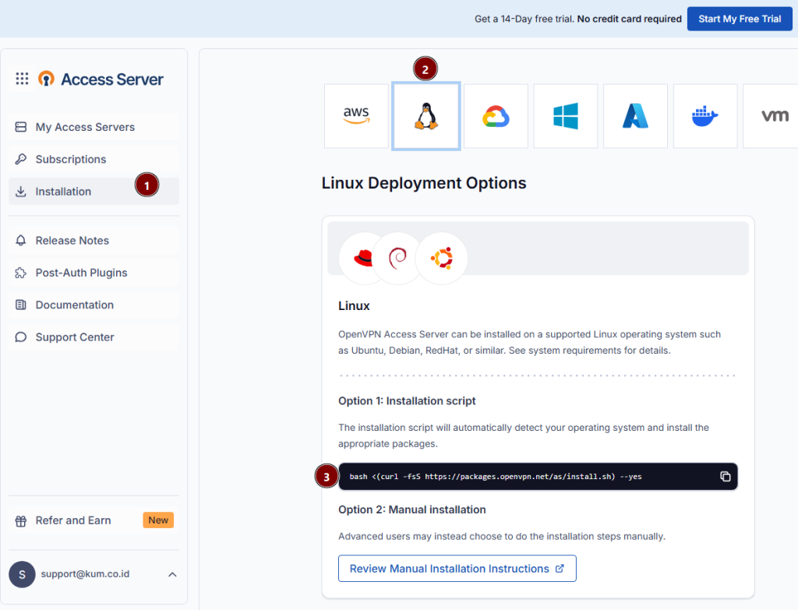Click the OpenVPN Access Server logo
The image size is (798, 610).
(x=101, y=79)
